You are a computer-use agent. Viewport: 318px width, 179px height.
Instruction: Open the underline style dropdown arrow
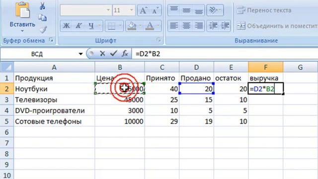click(99, 26)
